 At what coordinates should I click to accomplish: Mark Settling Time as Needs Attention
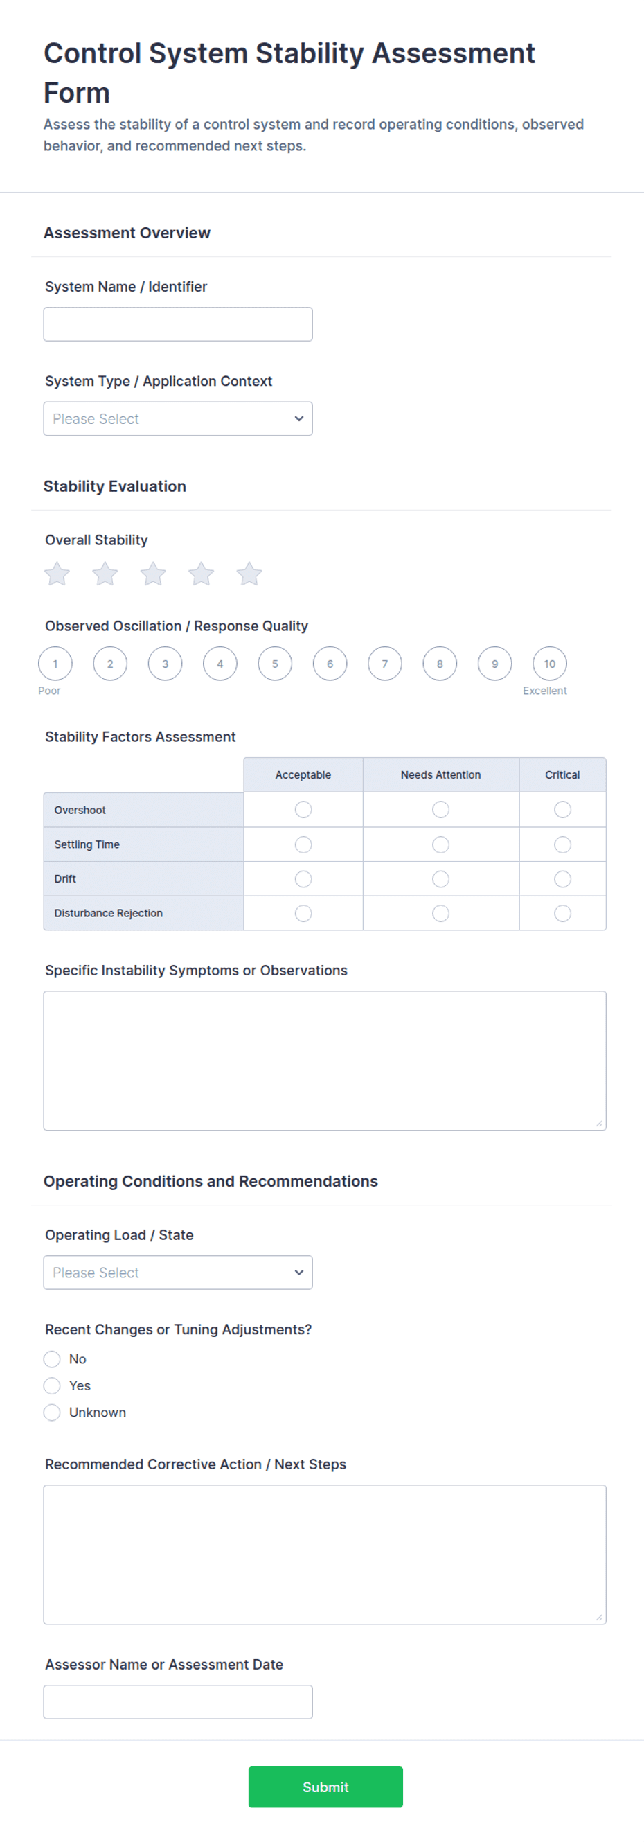pos(441,844)
